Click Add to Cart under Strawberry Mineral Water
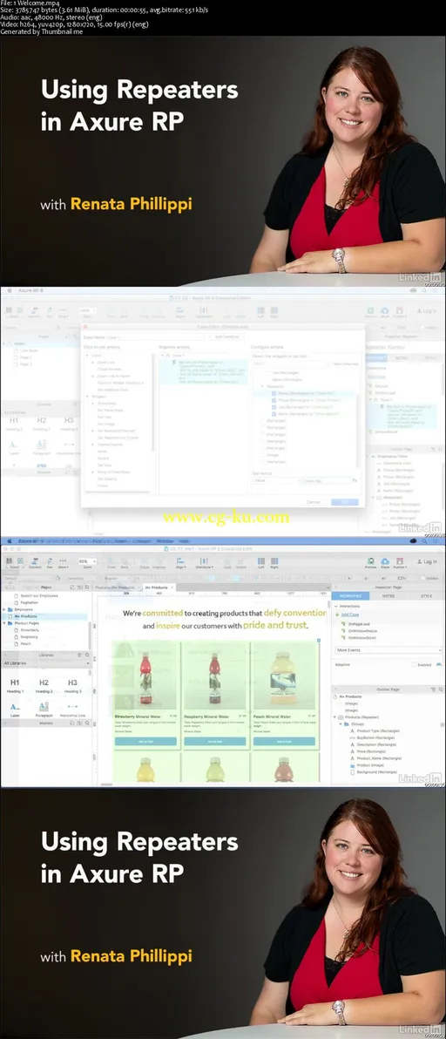The width and height of the screenshot is (446, 1039). (x=145, y=742)
